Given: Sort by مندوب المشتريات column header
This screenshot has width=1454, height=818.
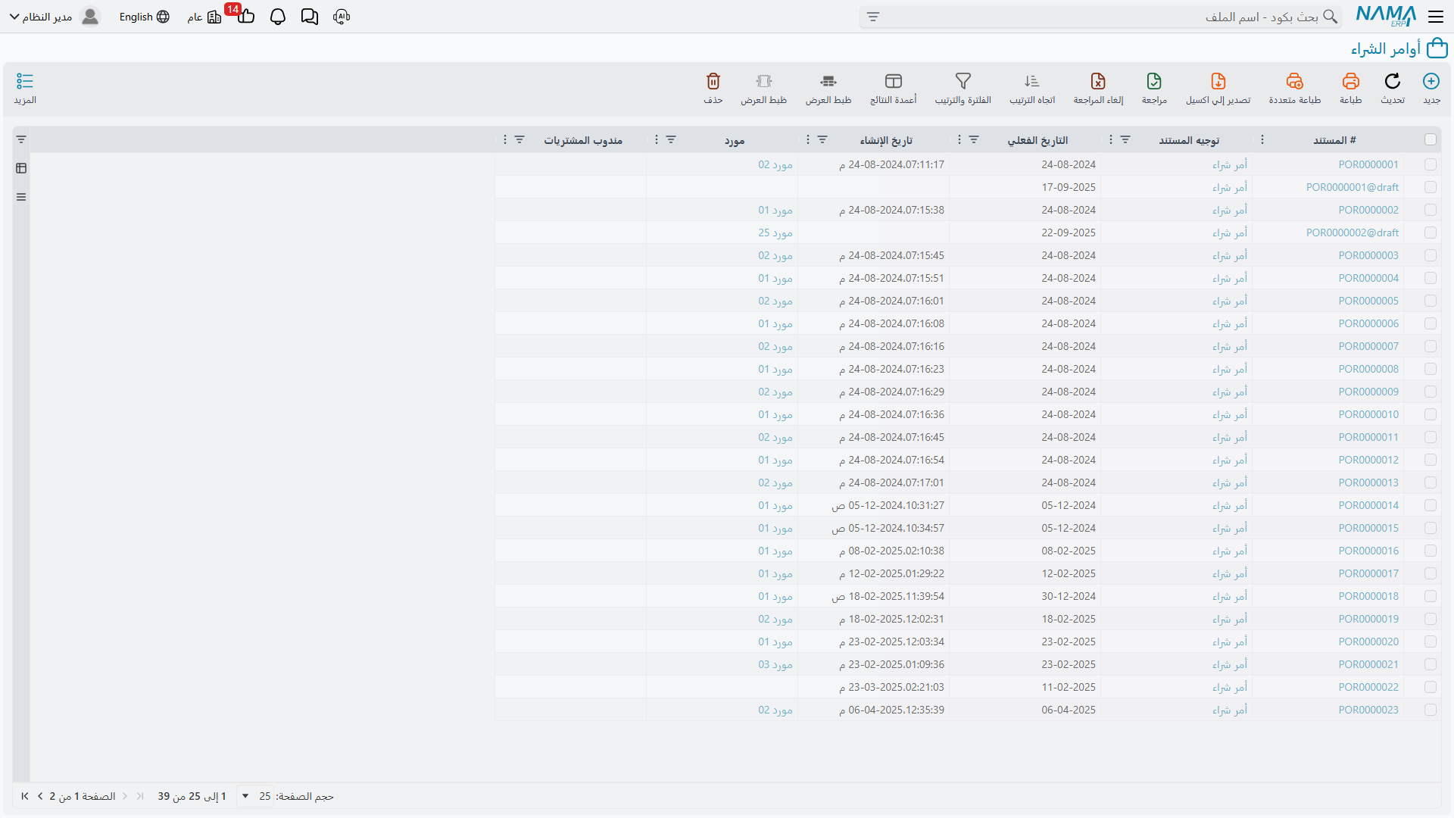Looking at the screenshot, I should click(583, 140).
